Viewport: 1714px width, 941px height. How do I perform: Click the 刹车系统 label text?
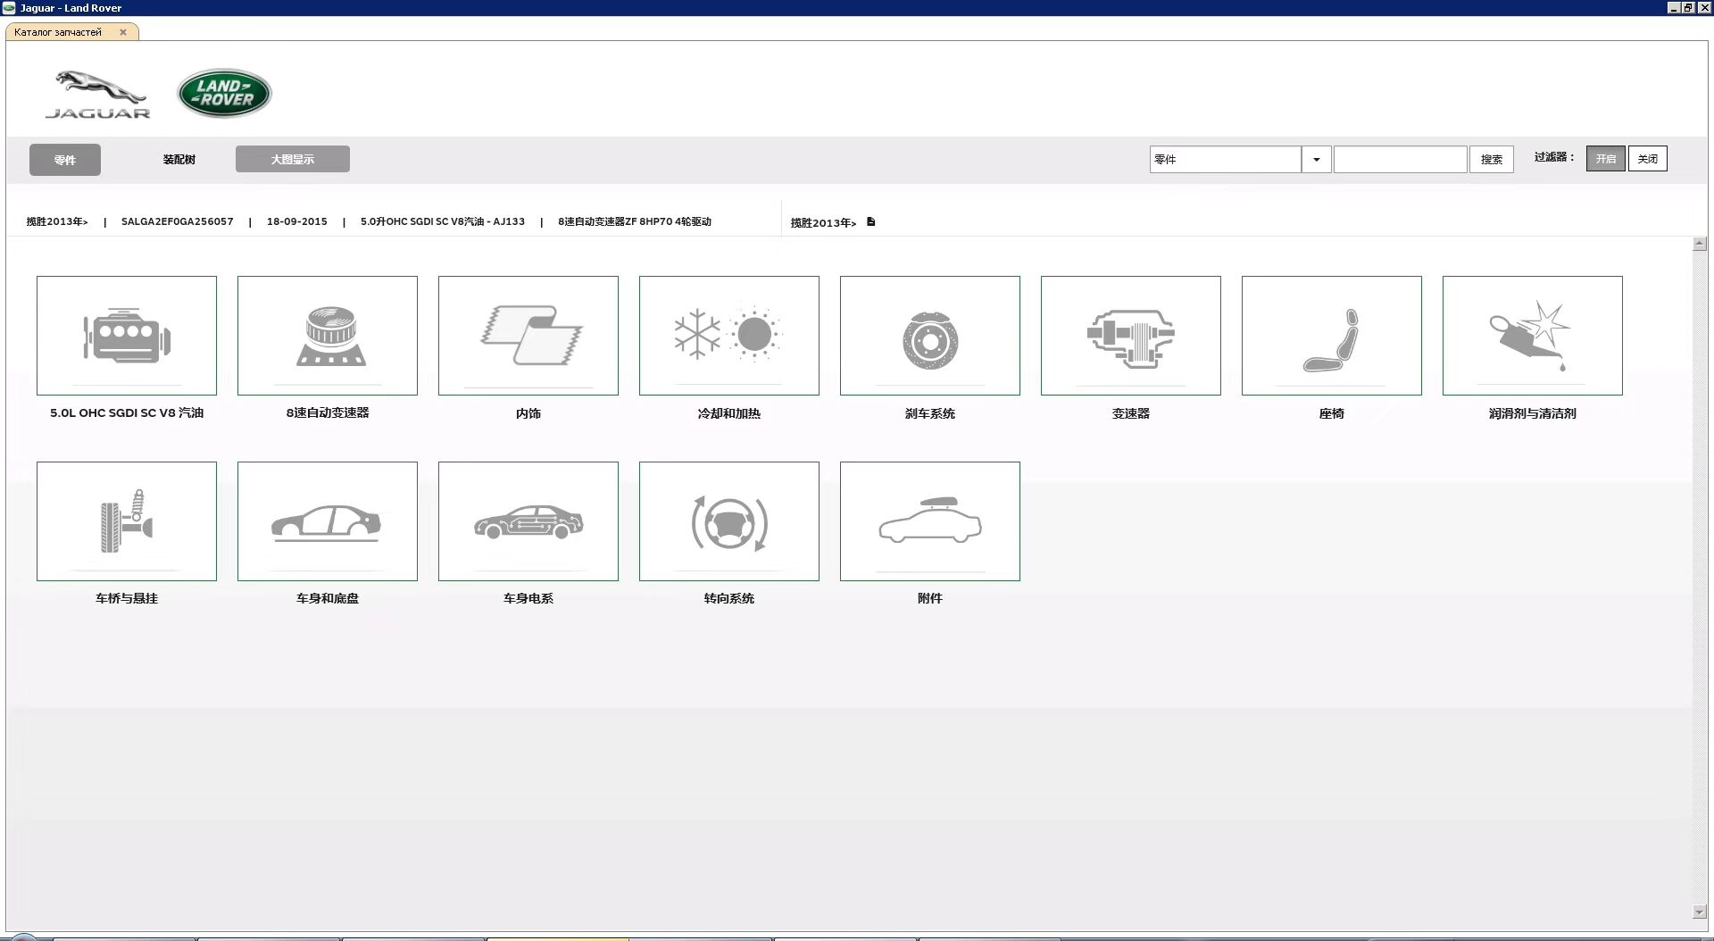[x=930, y=413]
